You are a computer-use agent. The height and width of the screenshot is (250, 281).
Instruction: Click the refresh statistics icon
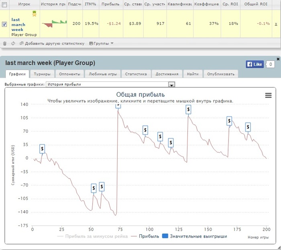pyautogui.click(x=13, y=43)
